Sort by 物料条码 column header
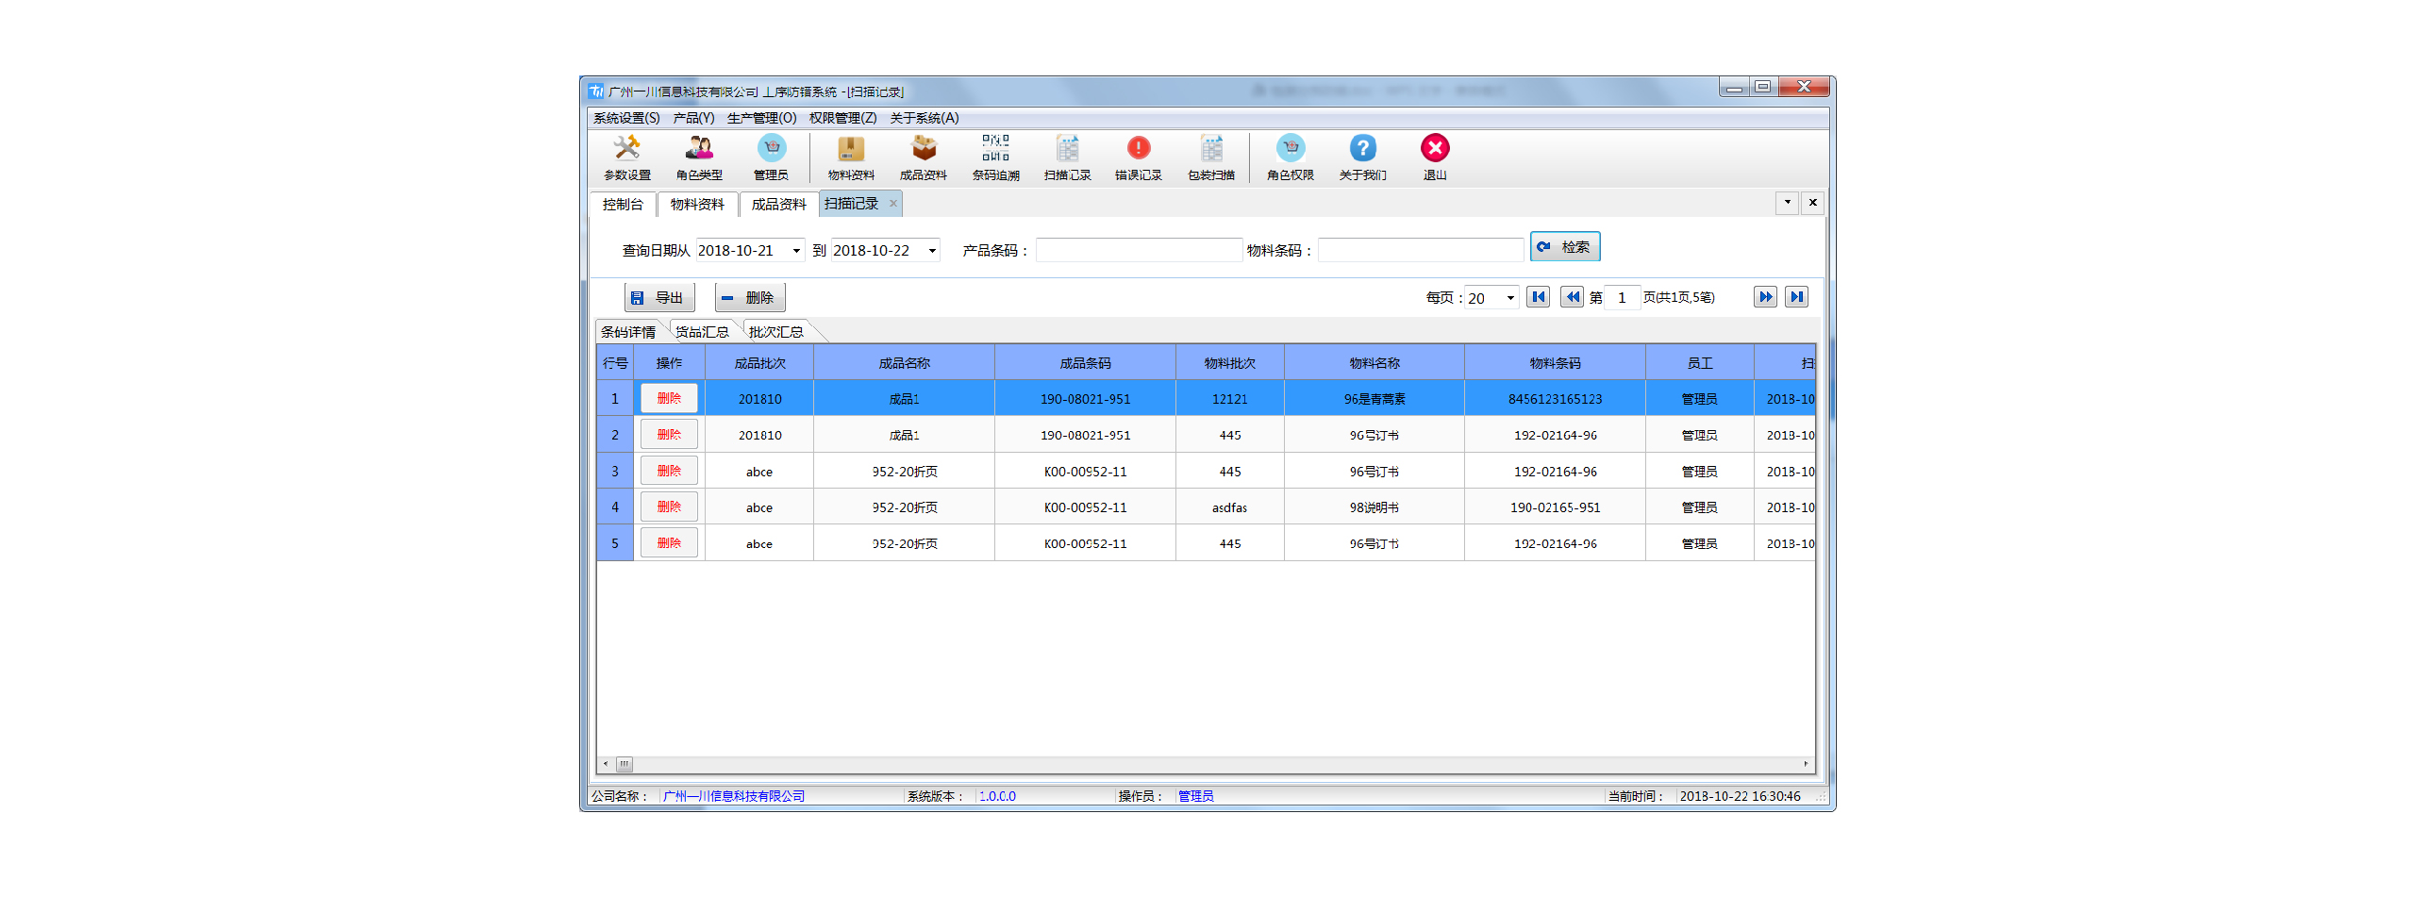Screen dimensions: 2416x897 click(1555, 362)
